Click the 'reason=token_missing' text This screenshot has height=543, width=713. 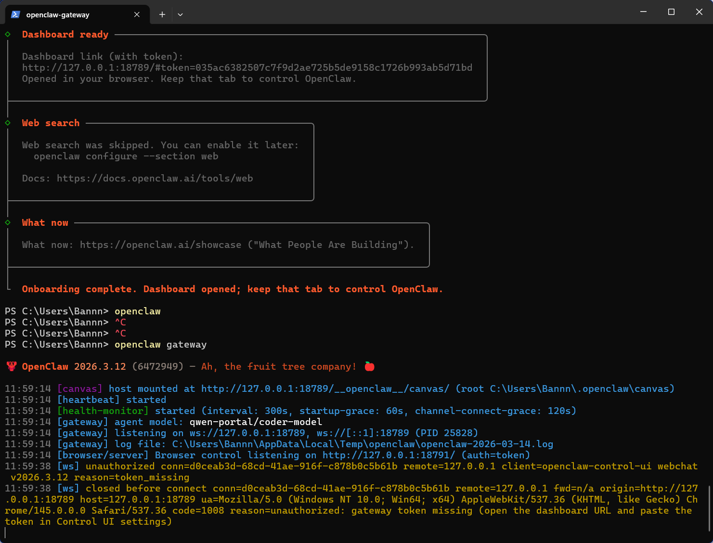pyautogui.click(x=131, y=477)
